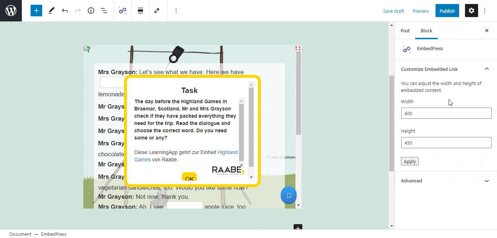
Task: Expand the Advanced section
Action: pos(446,181)
